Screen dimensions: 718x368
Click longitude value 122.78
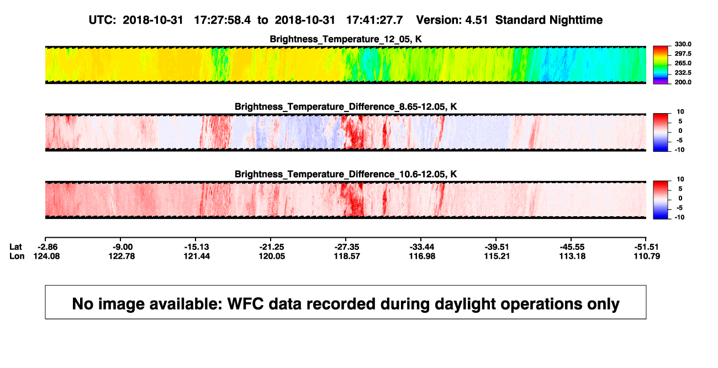click(122, 256)
